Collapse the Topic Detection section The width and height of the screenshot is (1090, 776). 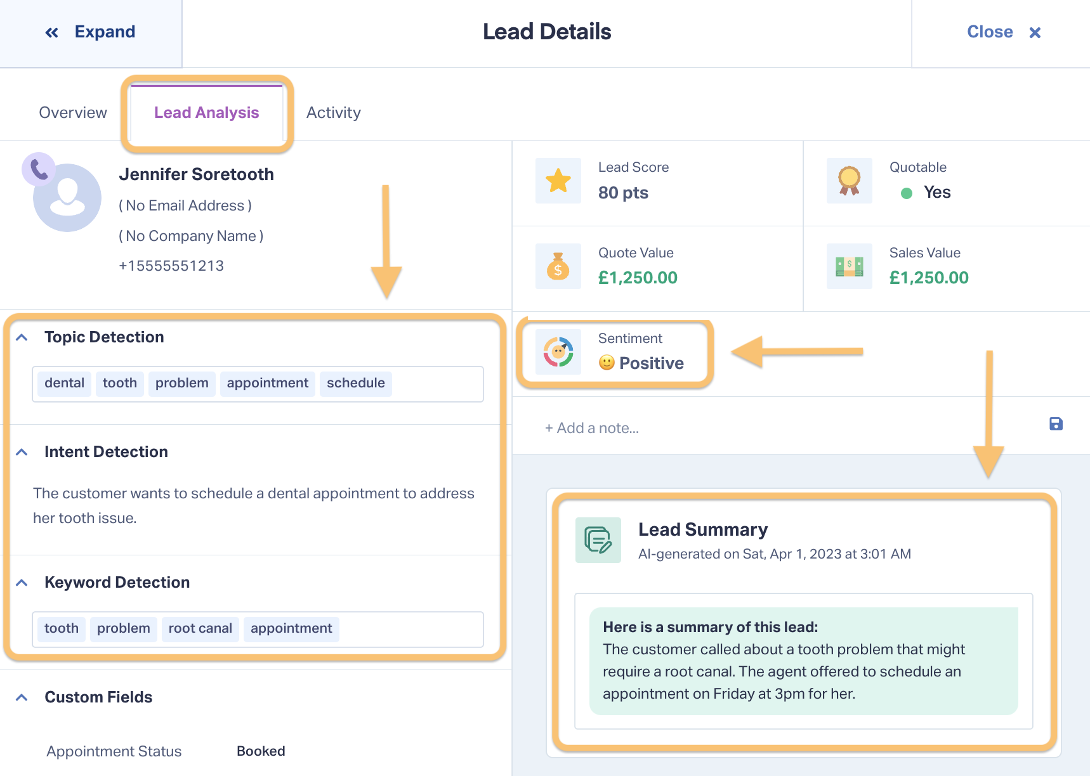coord(22,337)
